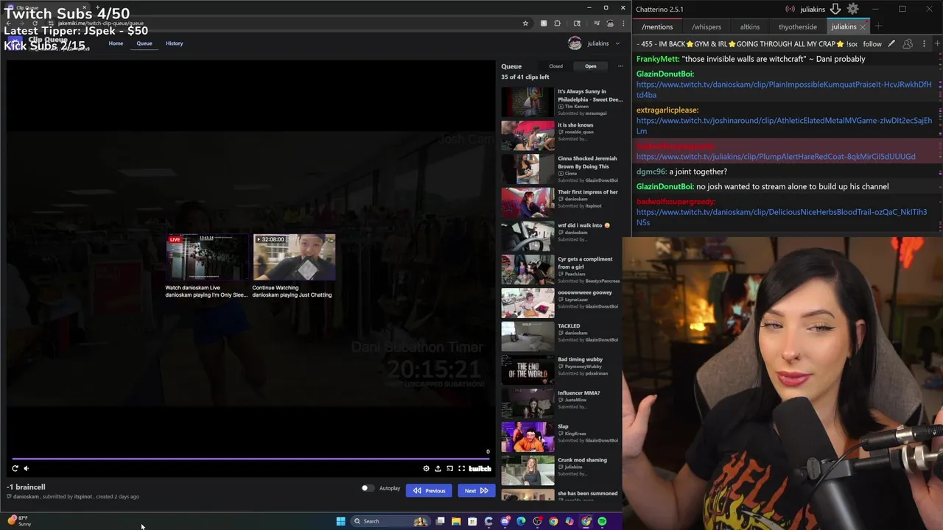Select the TACKLED clip in queue
Viewport: 943px width, 530px height.
click(562, 336)
